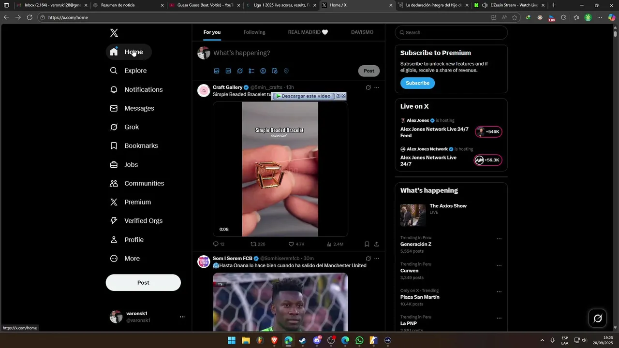Go to Explore in sidebar
619x348 pixels.
pyautogui.click(x=128, y=71)
